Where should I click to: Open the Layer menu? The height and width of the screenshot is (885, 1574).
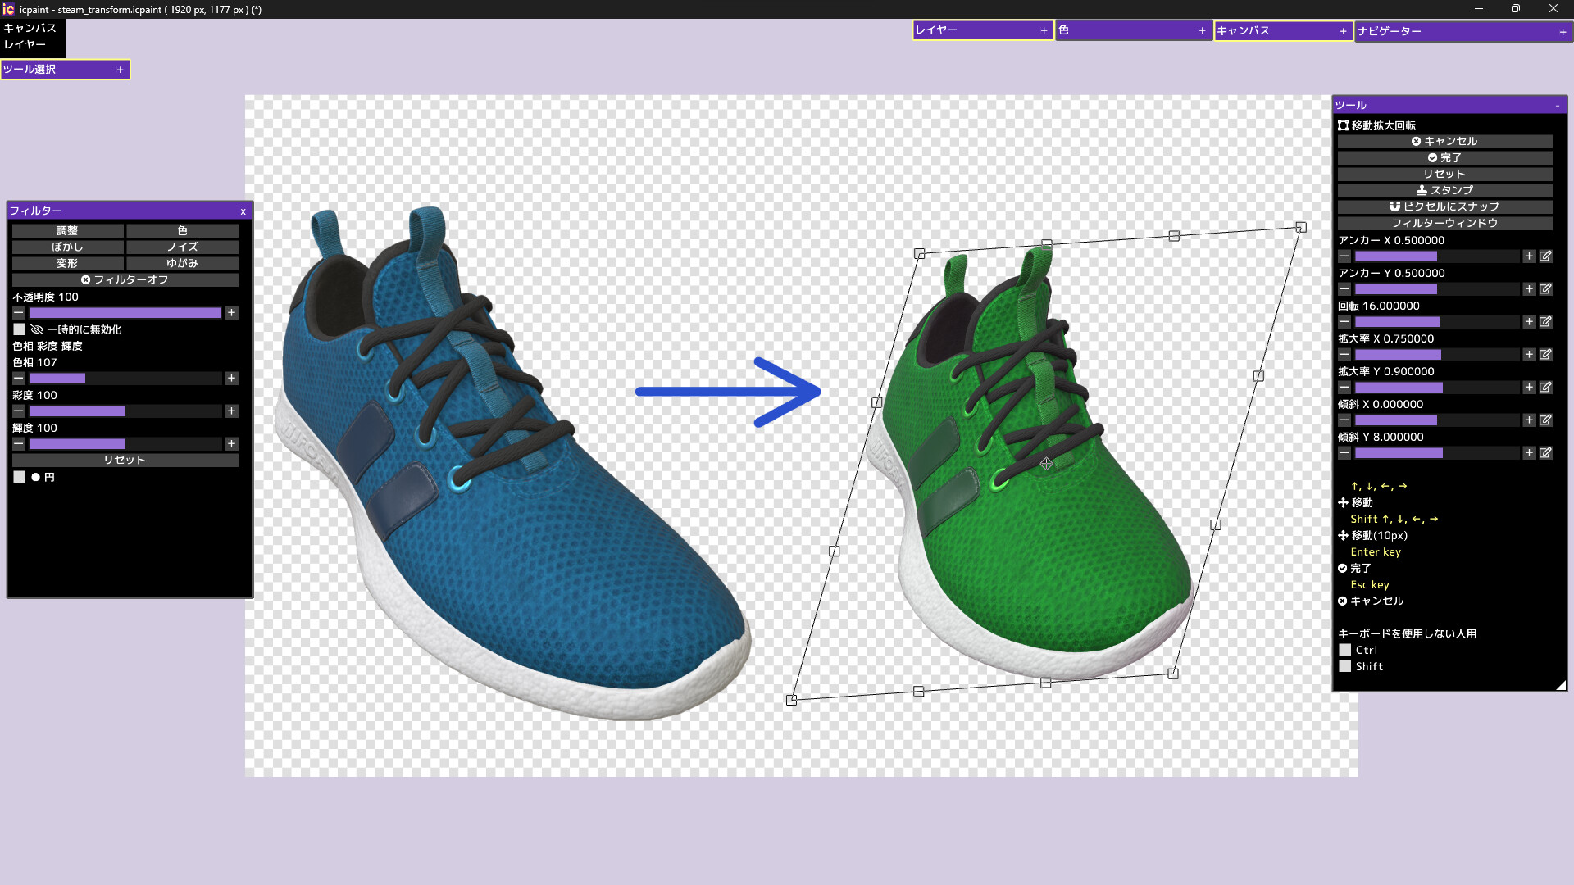25,44
